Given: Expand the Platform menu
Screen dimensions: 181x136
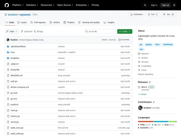Looking at the screenshot, I should point(18,5).
